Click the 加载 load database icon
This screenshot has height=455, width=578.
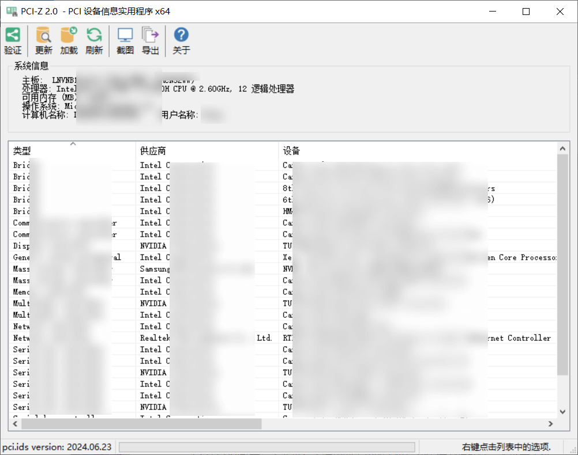pos(69,36)
